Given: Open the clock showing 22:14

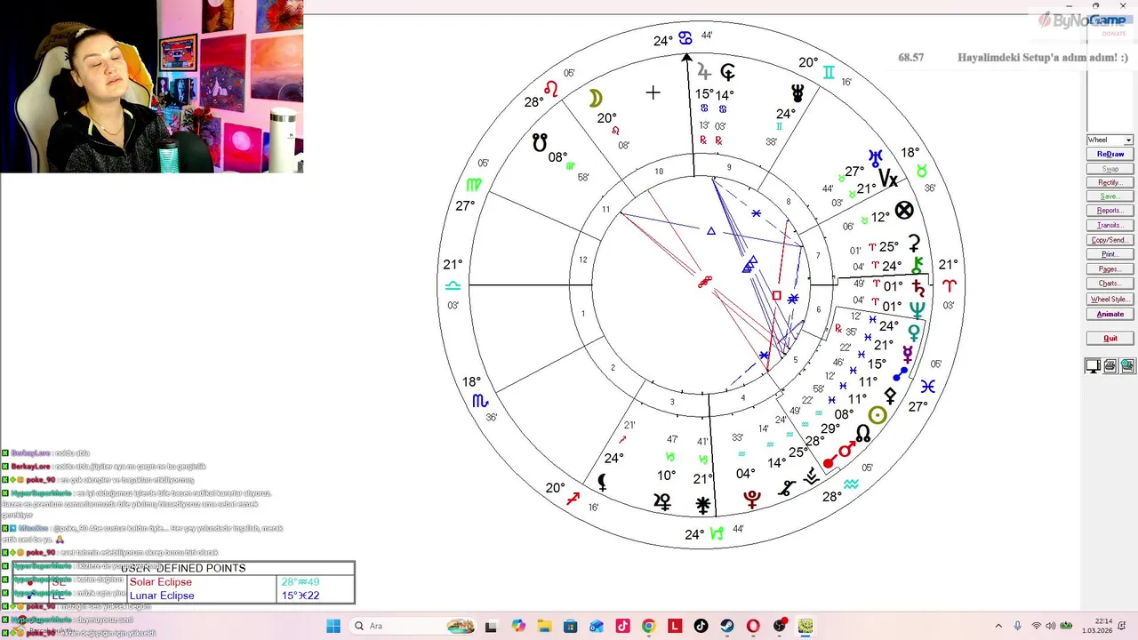Looking at the screenshot, I should 1095,626.
